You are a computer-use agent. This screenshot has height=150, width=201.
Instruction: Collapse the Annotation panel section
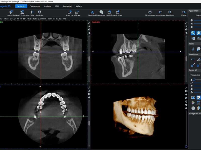[194, 54]
